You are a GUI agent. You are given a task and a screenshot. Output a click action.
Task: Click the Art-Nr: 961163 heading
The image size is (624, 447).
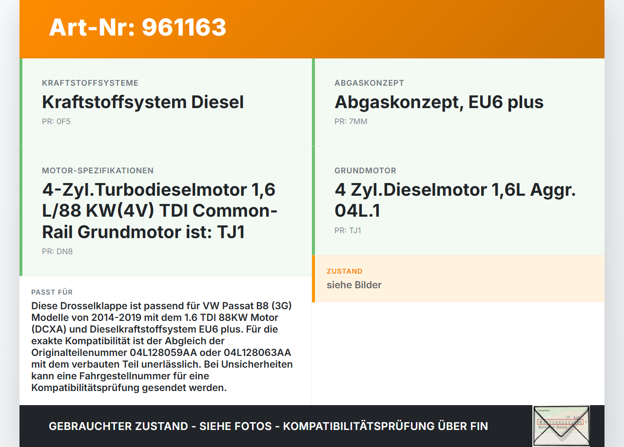(x=137, y=28)
